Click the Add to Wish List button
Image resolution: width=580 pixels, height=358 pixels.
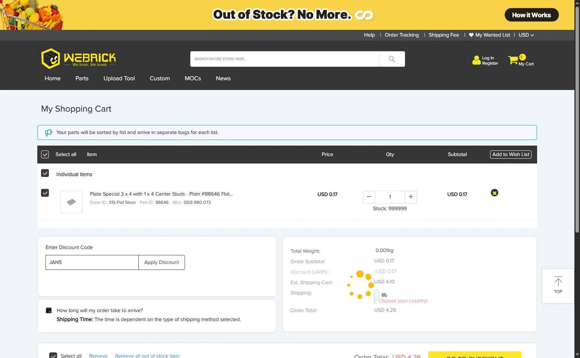pyautogui.click(x=511, y=155)
